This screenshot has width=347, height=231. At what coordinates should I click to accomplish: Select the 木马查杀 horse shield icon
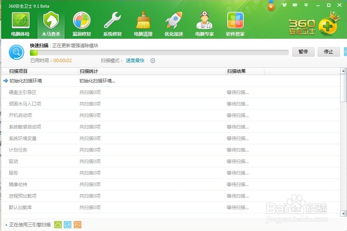[51, 20]
